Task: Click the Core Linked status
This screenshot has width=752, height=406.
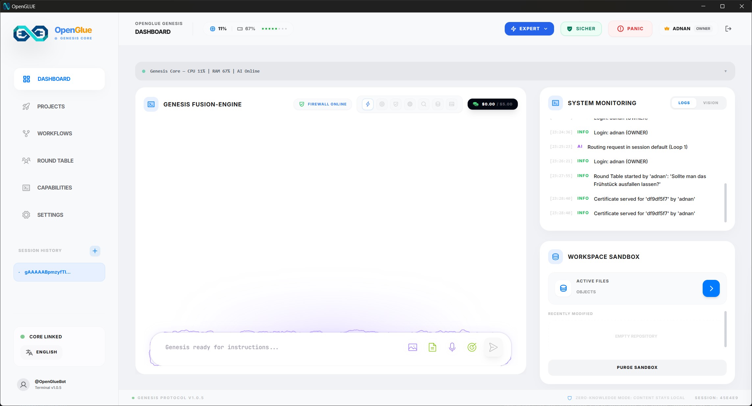Action: [x=41, y=337]
